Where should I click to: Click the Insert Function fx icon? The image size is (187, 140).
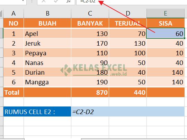[69, 1]
